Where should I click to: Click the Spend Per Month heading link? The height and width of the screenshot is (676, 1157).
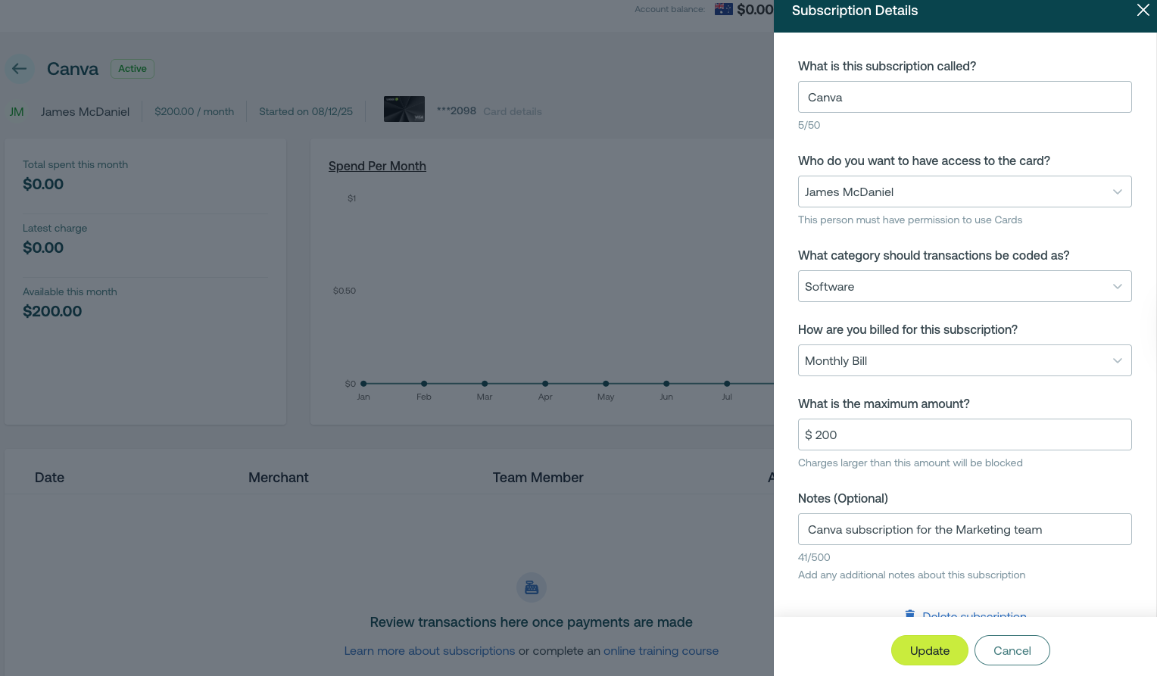[377, 167]
